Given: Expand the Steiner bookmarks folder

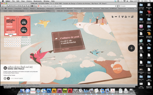Looking at the screenshot, I should [10, 9].
